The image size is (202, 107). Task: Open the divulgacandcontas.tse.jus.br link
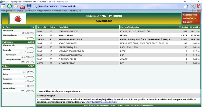(x=101, y=102)
